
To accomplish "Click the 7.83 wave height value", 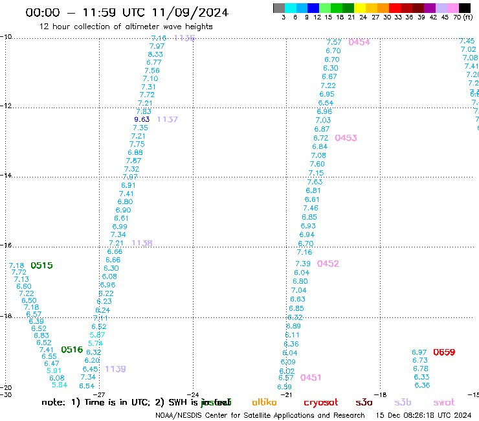I will [x=144, y=111].
